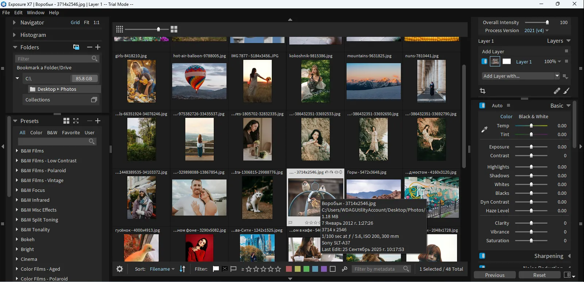
Task: Collapse the Folders panel
Action: [x=15, y=47]
